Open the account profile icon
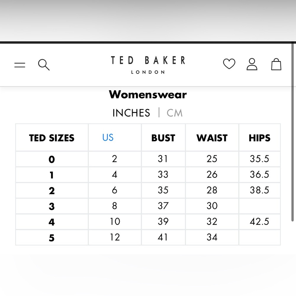The image size is (296, 296). click(x=252, y=64)
